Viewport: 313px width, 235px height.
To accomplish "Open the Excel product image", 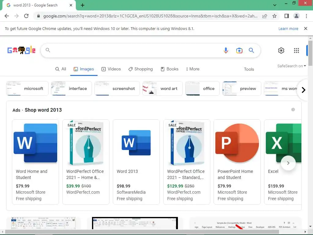I will pos(283,143).
